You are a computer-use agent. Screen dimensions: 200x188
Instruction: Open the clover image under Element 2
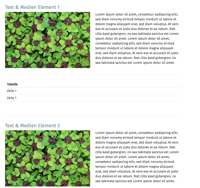point(48,158)
